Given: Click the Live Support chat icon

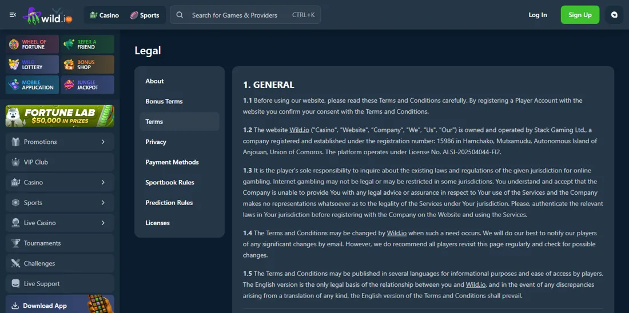Looking at the screenshot, I should point(15,284).
